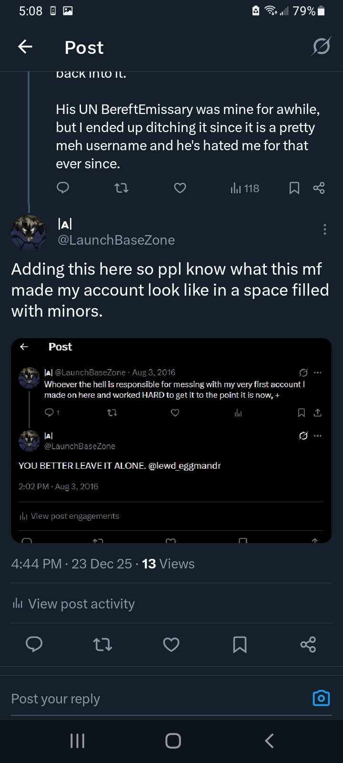Tap the back arrow in the Post header
Screen dimensions: 343x763
coord(25,47)
